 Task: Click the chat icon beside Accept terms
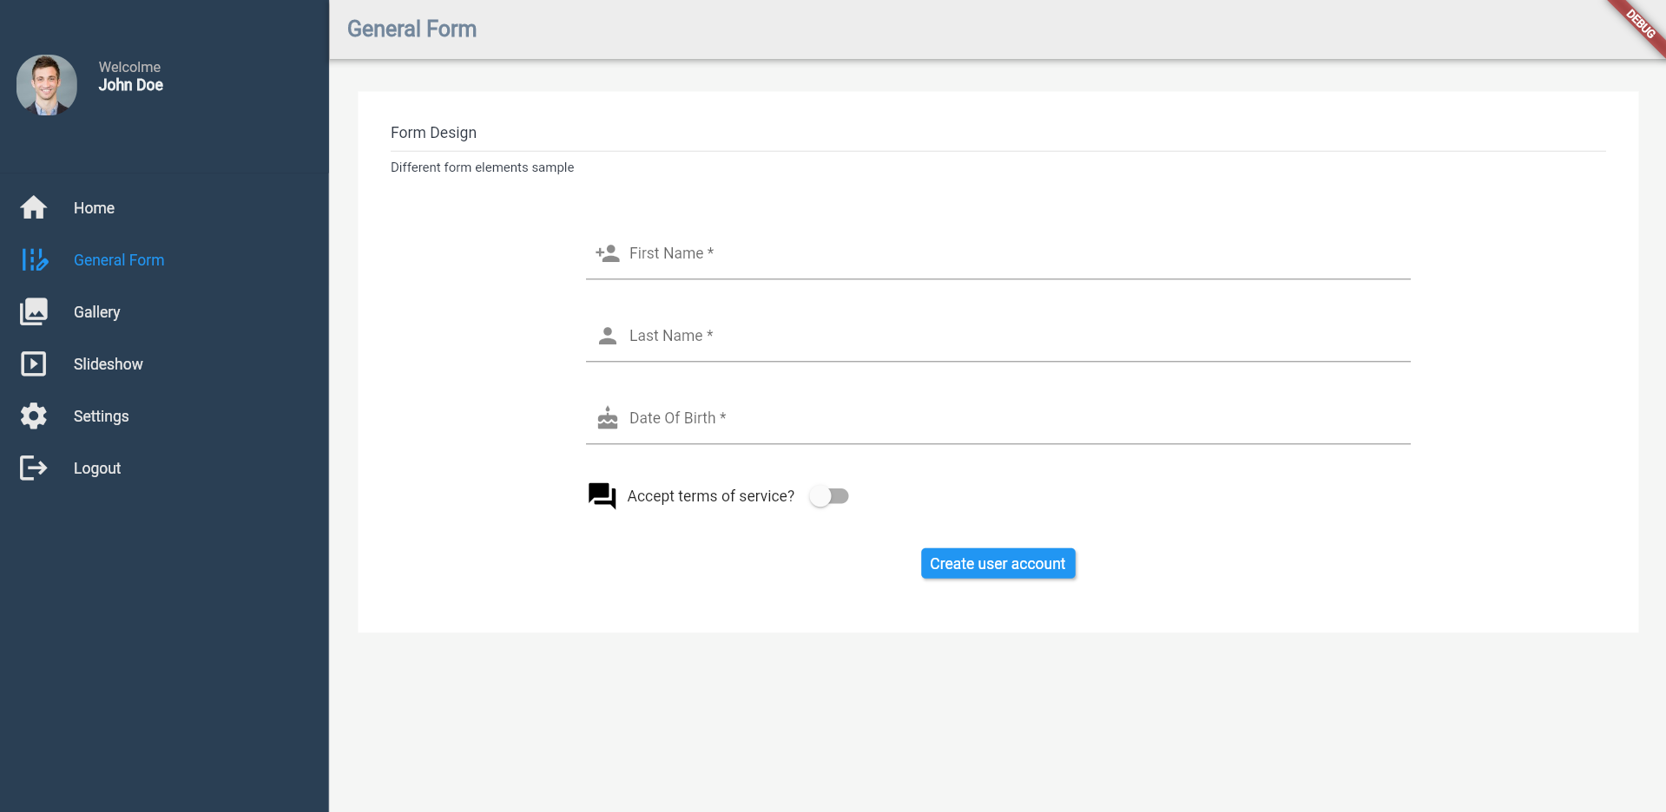[x=601, y=495]
